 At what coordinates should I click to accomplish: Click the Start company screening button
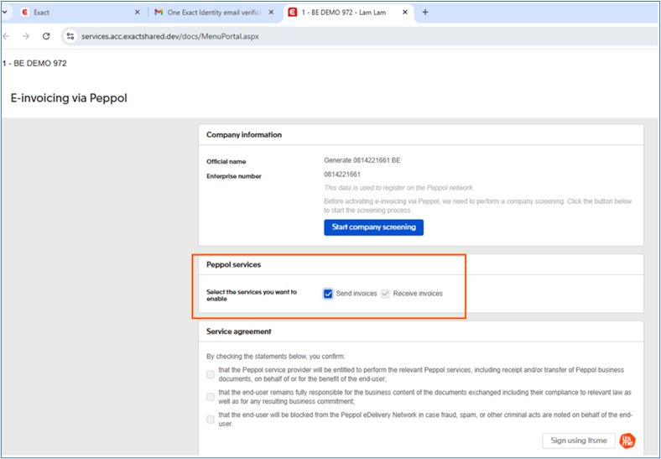373,227
